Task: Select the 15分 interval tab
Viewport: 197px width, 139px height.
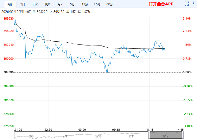Action: coord(85,4)
